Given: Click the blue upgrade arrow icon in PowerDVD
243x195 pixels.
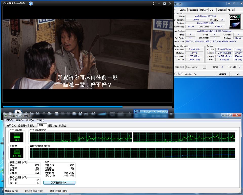Looking at the screenshot, I should tap(31, 3).
